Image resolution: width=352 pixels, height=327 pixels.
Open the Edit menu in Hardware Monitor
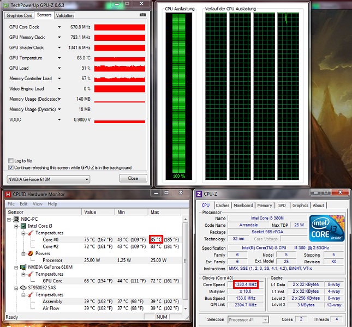pyautogui.click(x=23, y=204)
